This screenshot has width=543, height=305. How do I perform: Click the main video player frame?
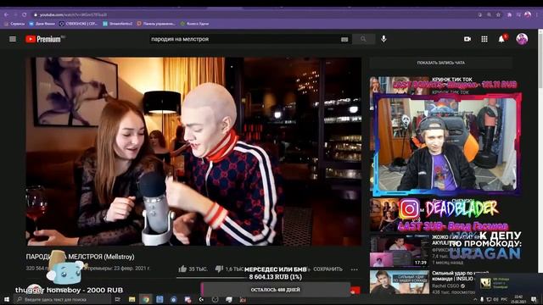click(x=193, y=152)
